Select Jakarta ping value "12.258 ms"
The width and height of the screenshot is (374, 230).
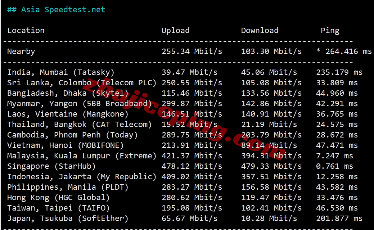(x=337, y=177)
